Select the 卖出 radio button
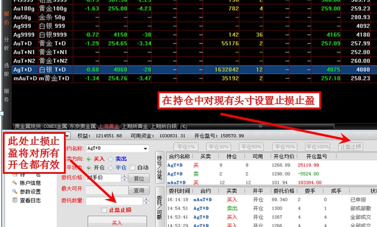This screenshot has width=377, height=227. tap(111, 159)
